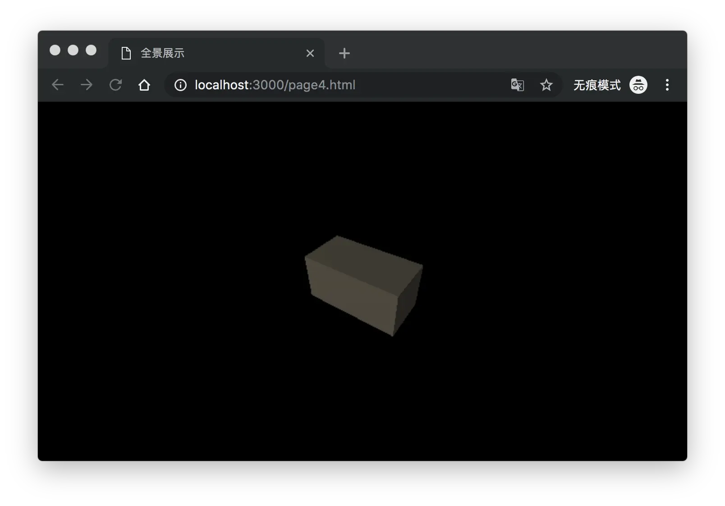Select the 全景展示 tab
This screenshot has width=725, height=506.
pos(216,53)
